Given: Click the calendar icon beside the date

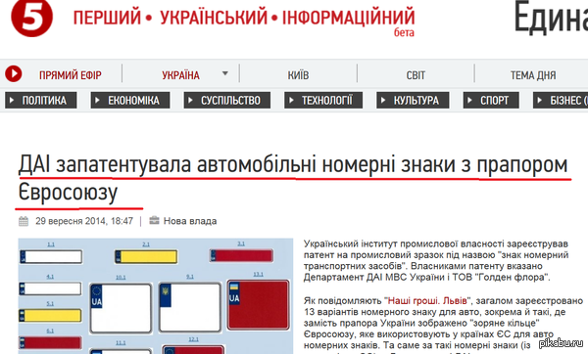Looking at the screenshot, I should point(24,221).
